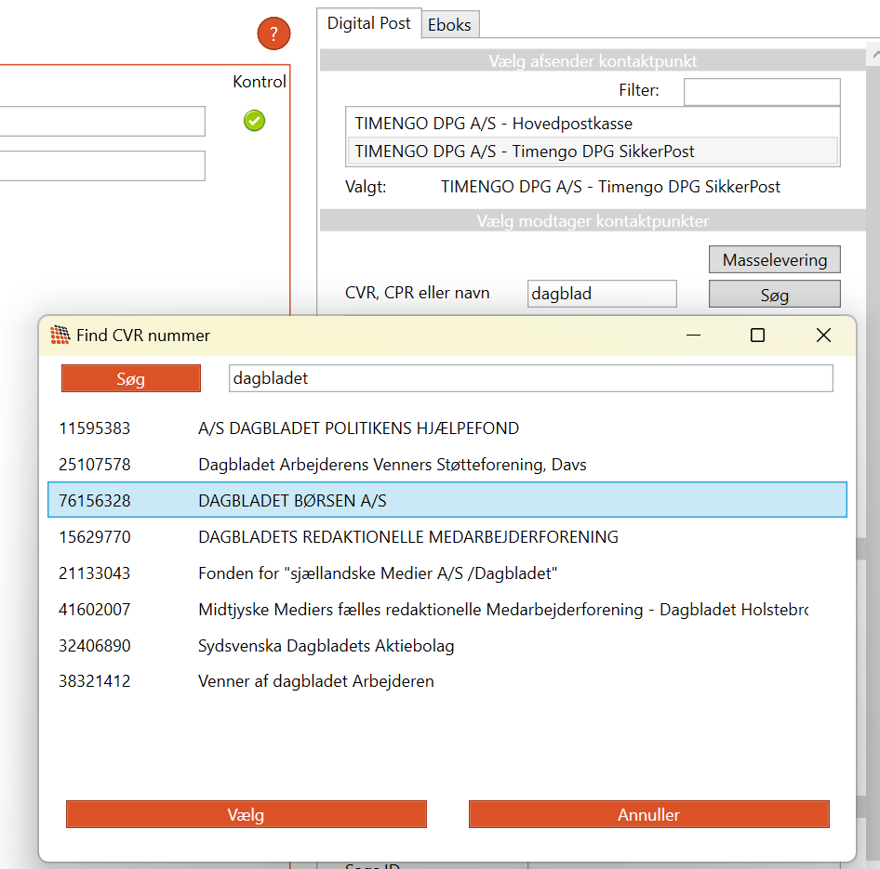Select Timengo DPG SikkerPost list entry
Viewport: 880px width, 869px height.
[525, 151]
